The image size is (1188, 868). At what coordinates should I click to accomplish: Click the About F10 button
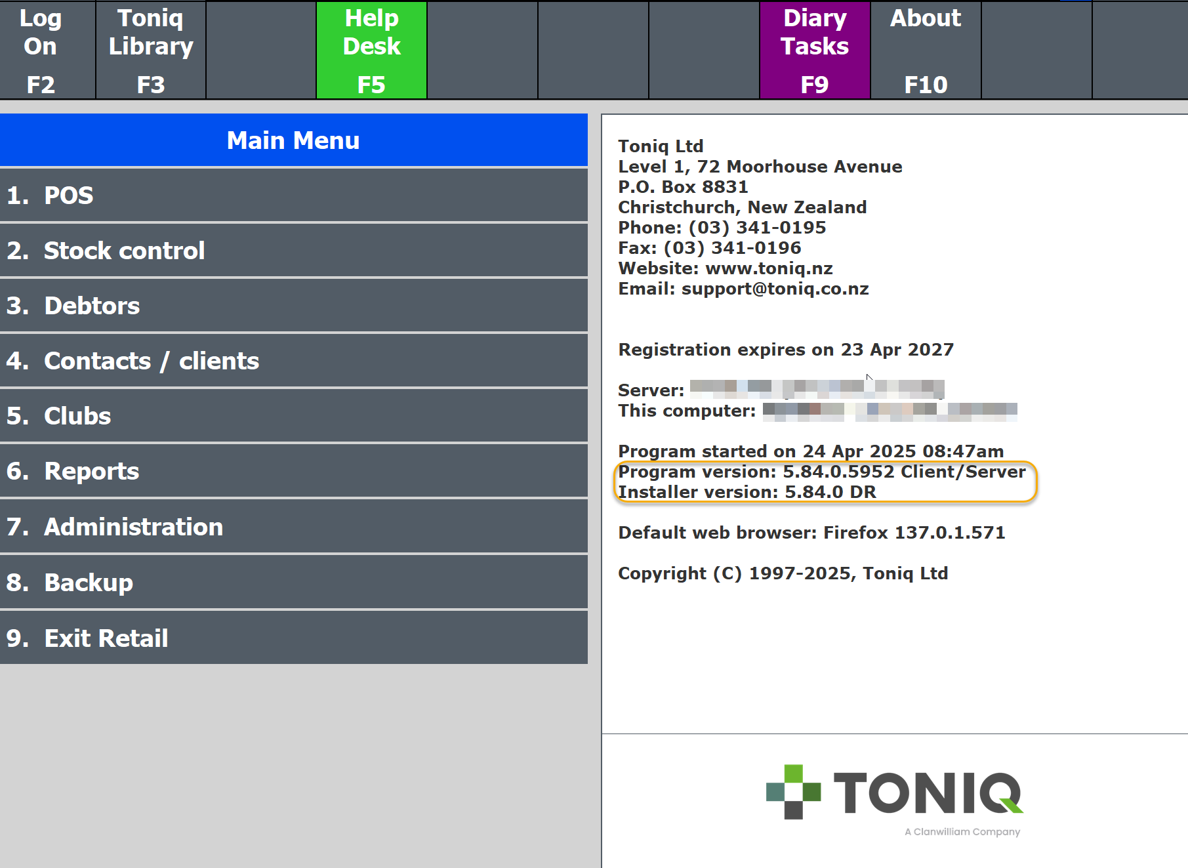click(x=926, y=51)
